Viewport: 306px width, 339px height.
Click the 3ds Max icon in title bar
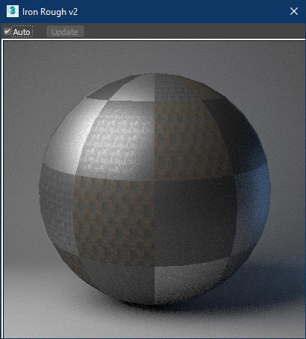(x=13, y=11)
